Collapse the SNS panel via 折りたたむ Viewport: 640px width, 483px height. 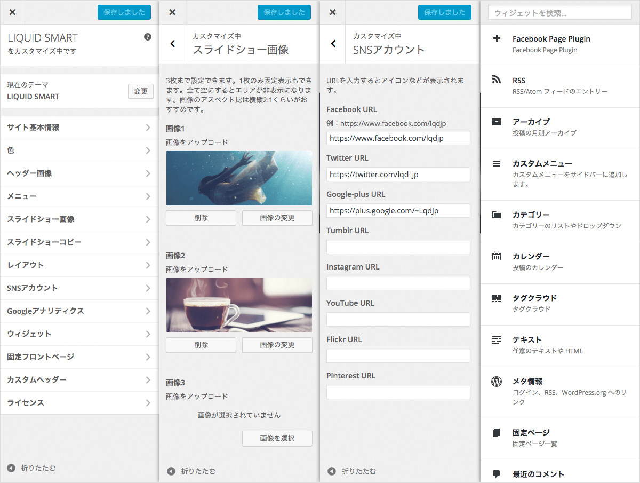click(352, 471)
